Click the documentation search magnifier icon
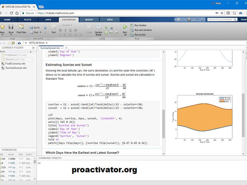 [x=235, y=20]
